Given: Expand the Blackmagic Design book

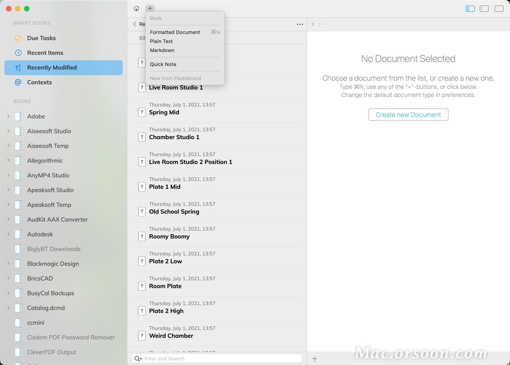Looking at the screenshot, I should 8,263.
